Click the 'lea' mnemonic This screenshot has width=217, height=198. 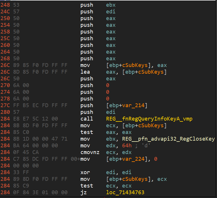(85, 72)
